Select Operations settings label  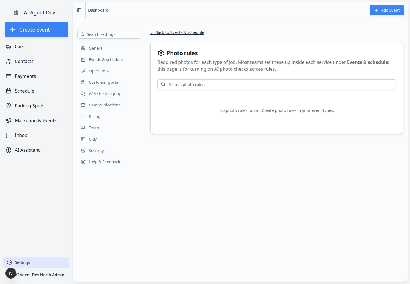tap(99, 71)
